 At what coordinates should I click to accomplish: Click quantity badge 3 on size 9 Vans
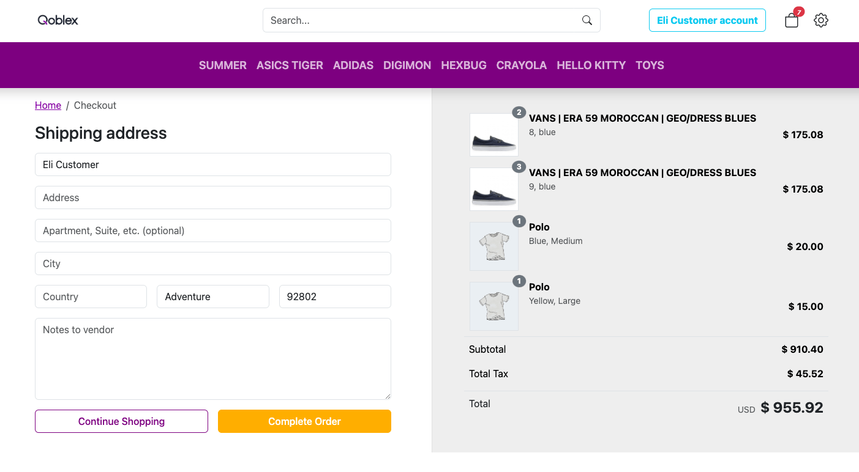[x=519, y=167]
